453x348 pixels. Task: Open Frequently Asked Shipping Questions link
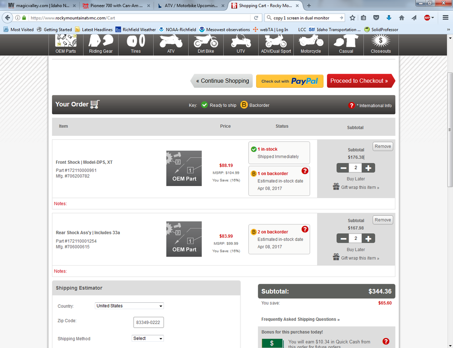[x=300, y=319]
